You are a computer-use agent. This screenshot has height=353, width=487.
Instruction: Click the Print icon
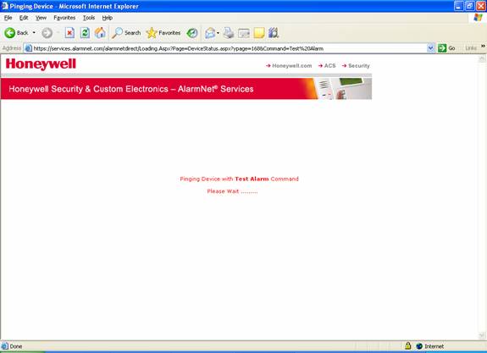click(229, 33)
